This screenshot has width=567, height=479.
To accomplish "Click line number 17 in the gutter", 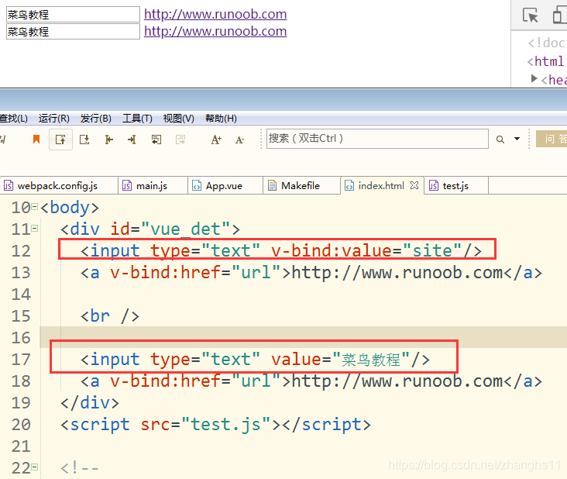I will (21, 360).
